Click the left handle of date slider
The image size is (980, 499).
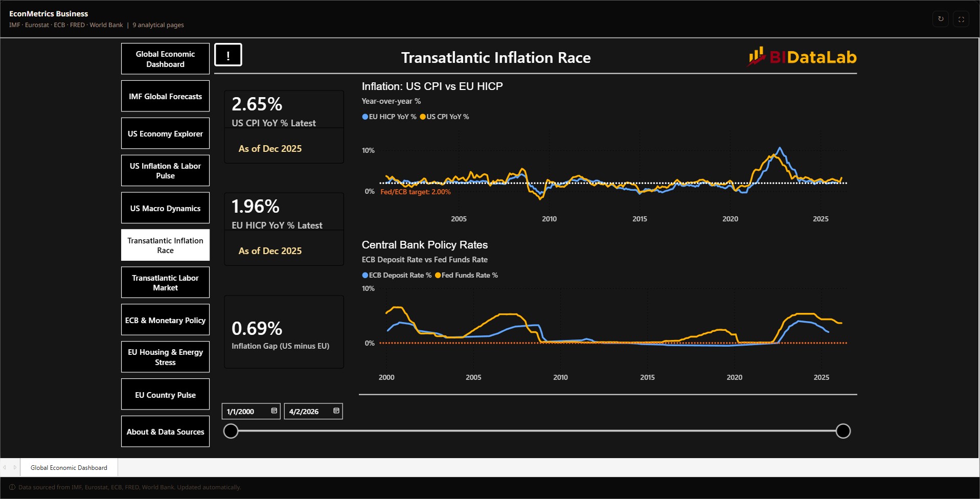(x=231, y=431)
